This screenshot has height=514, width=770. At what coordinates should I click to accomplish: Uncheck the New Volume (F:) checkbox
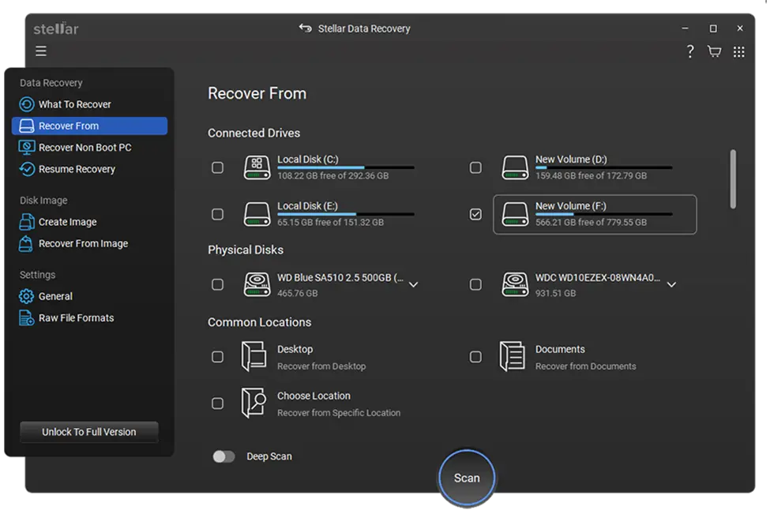coord(475,215)
